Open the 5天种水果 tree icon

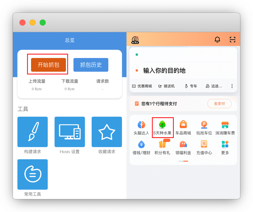[x=162, y=125]
